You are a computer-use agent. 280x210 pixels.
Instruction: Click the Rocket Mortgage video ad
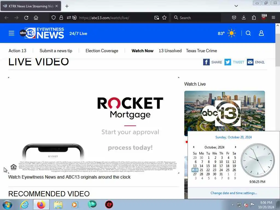94,125
